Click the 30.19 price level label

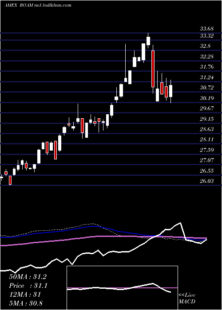(207, 98)
